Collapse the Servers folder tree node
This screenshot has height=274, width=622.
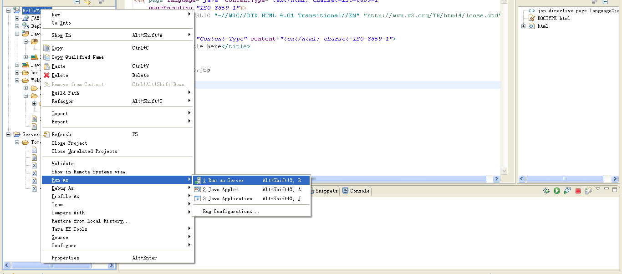9,135
